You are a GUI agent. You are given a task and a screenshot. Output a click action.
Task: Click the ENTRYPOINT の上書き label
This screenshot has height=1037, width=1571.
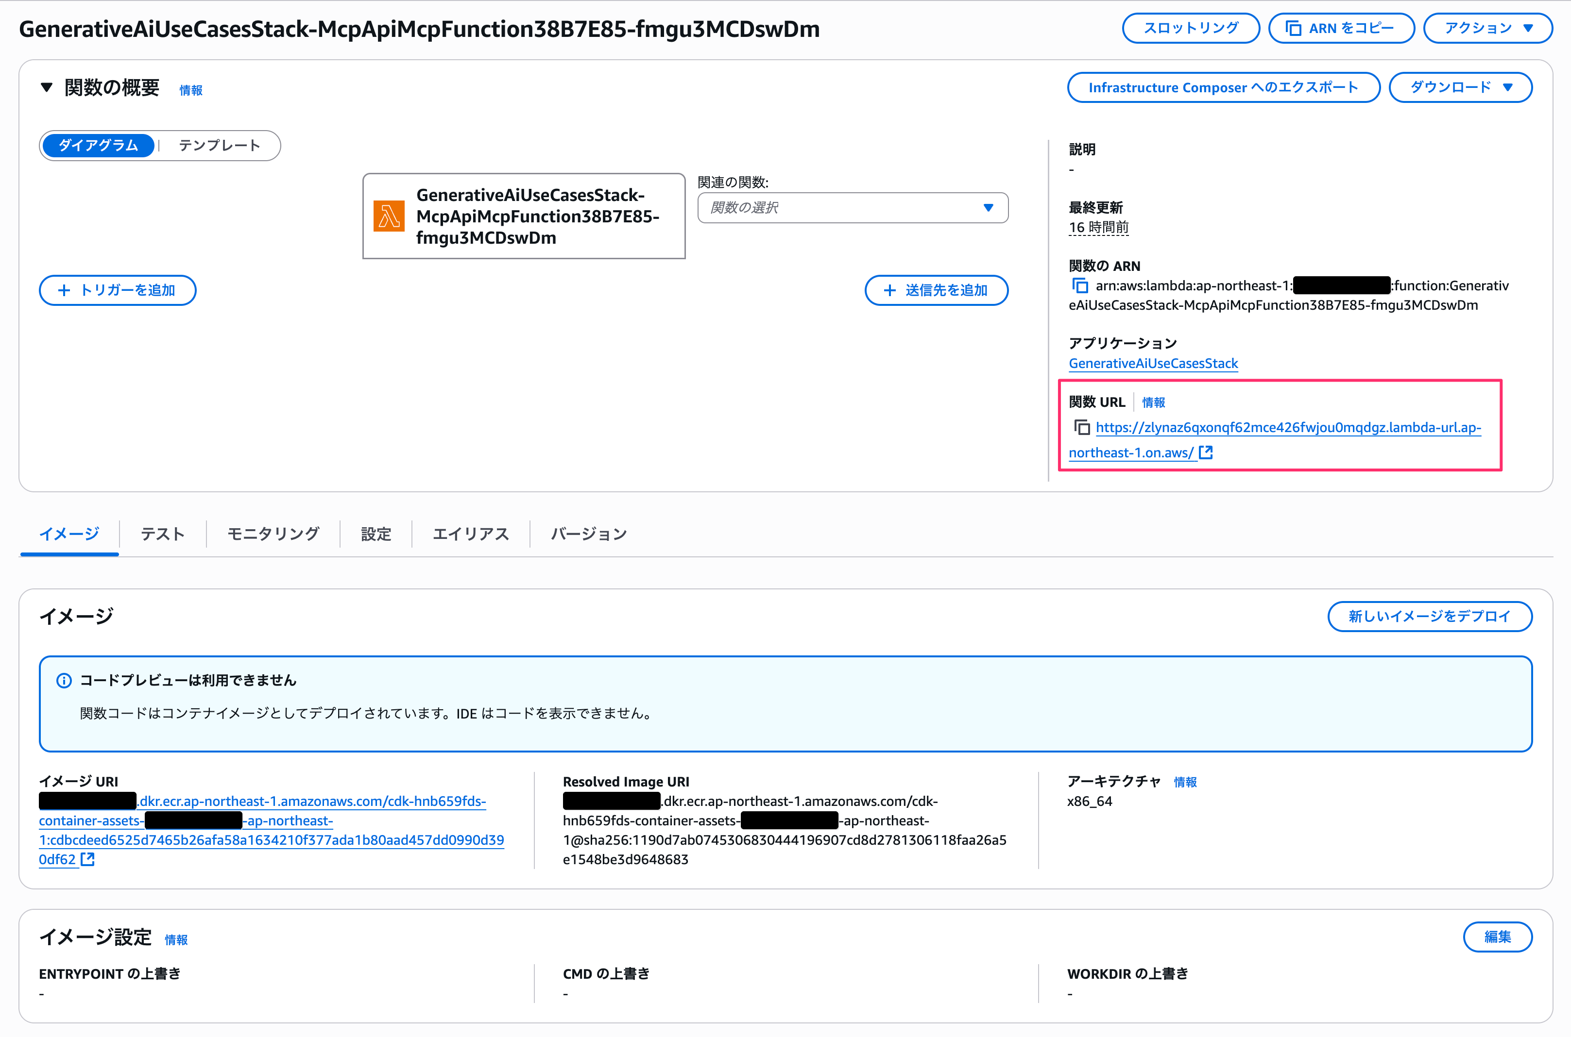coord(110,973)
